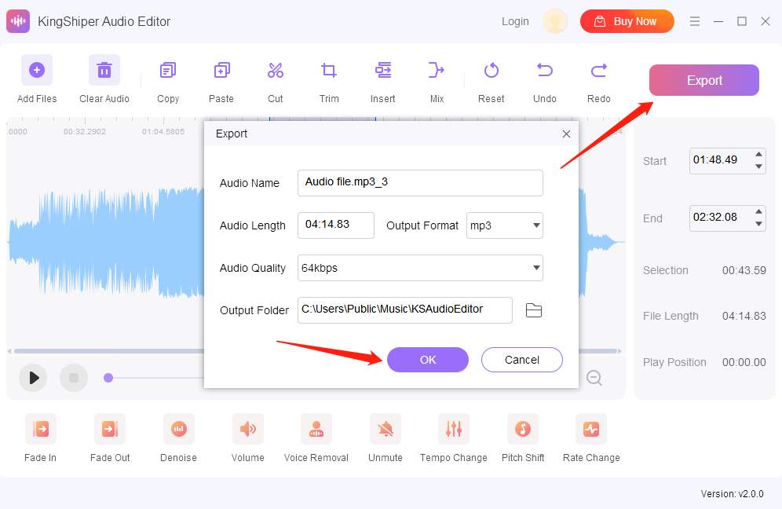Image resolution: width=782 pixels, height=509 pixels.
Task: Click the Audio Length field
Action: (x=335, y=225)
